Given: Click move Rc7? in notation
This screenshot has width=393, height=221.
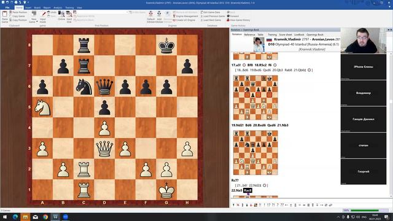Looking at the screenshot, I should pyautogui.click(x=235, y=180).
